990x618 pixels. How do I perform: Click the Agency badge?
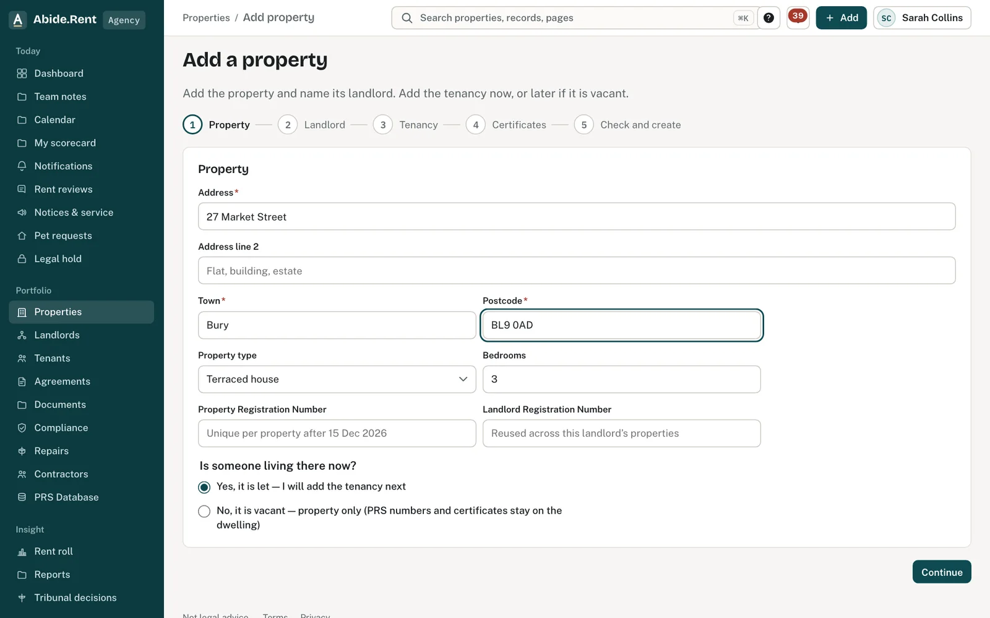click(124, 20)
